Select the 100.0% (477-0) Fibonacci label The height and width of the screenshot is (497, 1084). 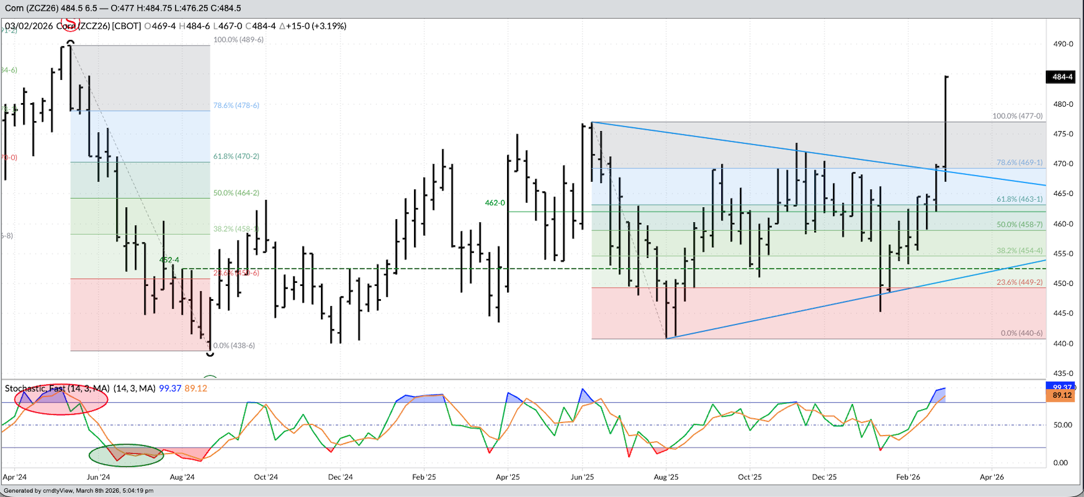click(x=1017, y=116)
